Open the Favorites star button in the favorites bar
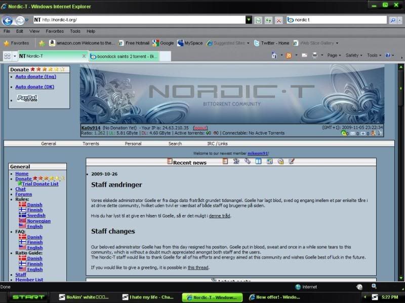405x303 pixels. [16, 43]
